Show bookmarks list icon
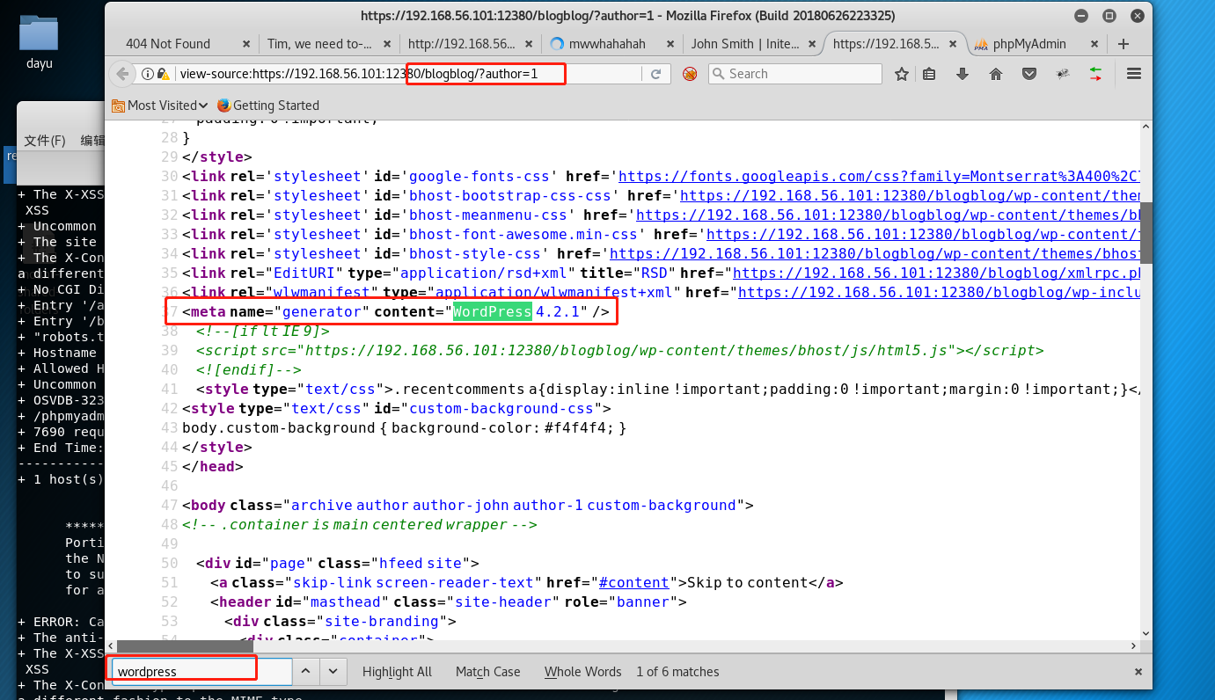Image resolution: width=1215 pixels, height=700 pixels. [x=929, y=74]
